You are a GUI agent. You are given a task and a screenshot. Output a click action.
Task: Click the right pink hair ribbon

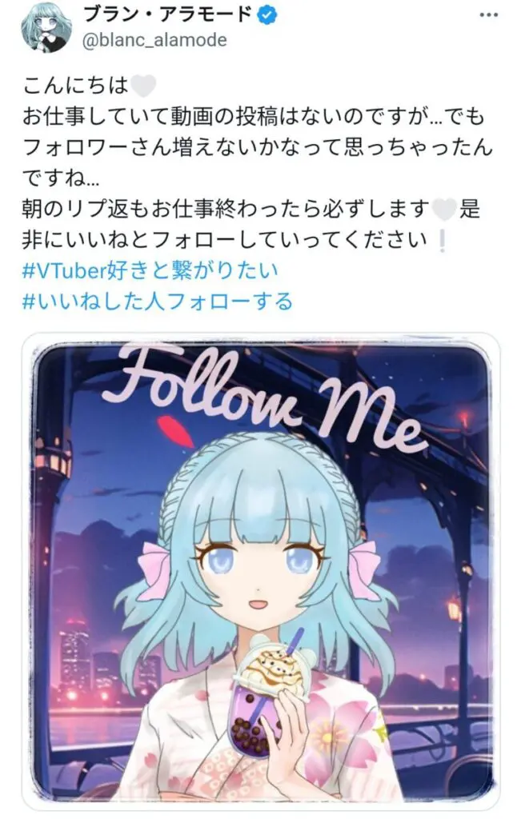365,569
